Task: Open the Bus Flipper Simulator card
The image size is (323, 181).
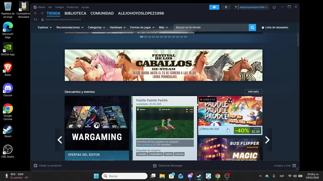Action: tap(230, 149)
